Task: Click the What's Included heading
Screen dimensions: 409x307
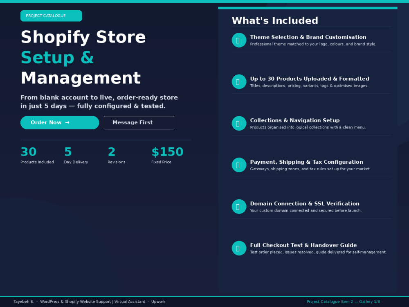Action: coord(275,20)
